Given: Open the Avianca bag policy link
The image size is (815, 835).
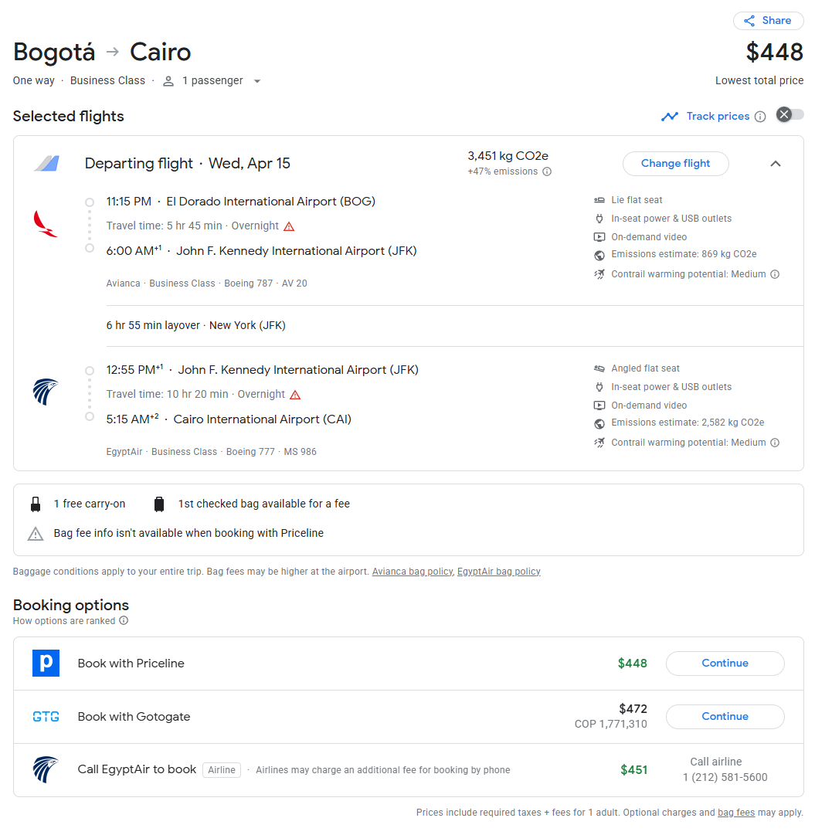Looking at the screenshot, I should 412,572.
